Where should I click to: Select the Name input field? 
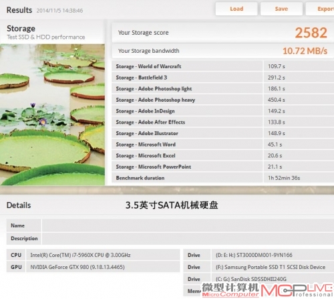pos(188,225)
